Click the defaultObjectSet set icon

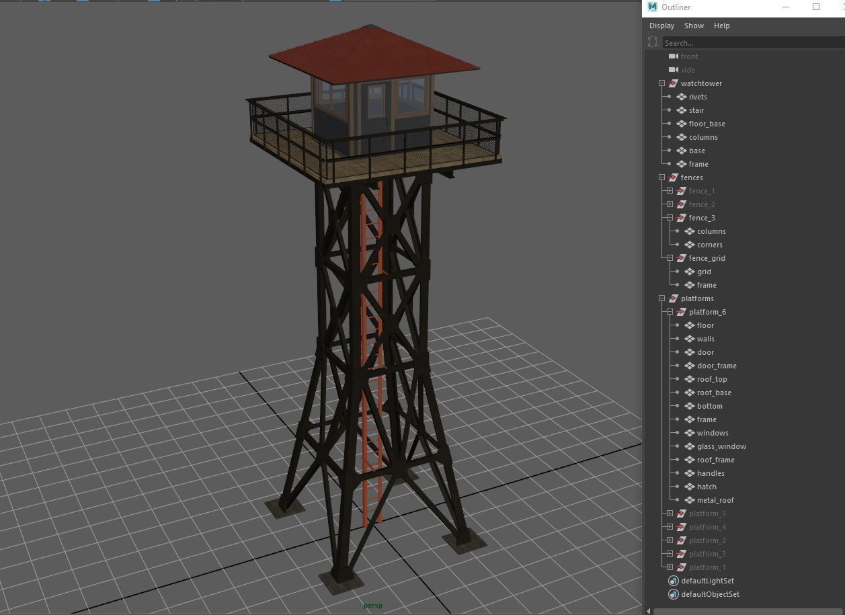click(674, 594)
